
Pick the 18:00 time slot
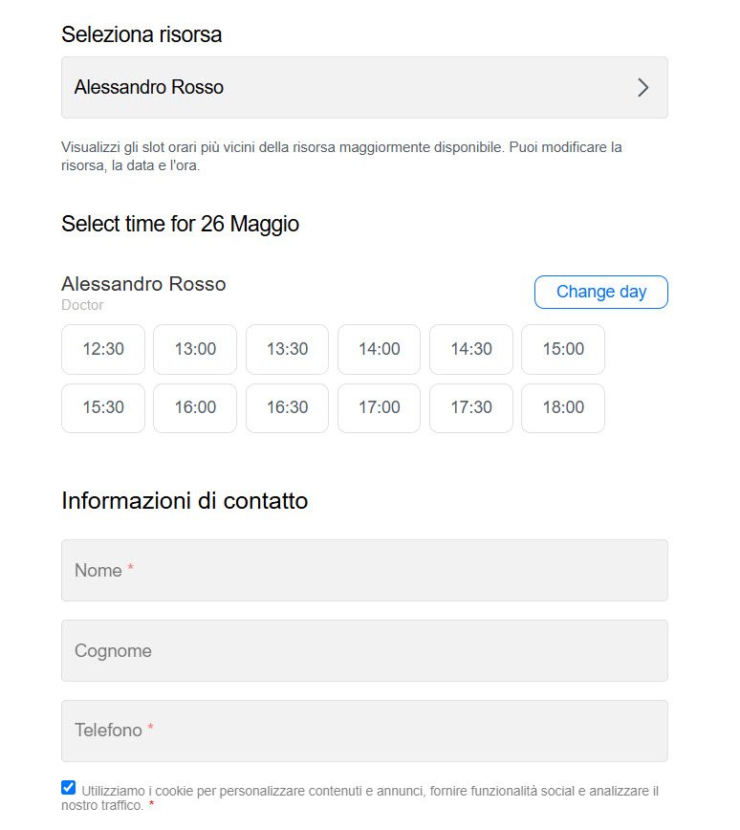coord(563,407)
